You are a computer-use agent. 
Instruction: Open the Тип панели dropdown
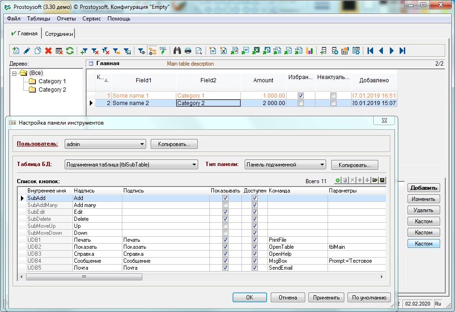pyautogui.click(x=322, y=165)
